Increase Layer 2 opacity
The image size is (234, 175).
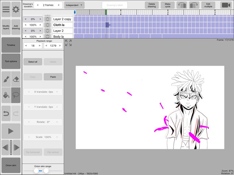click(x=40, y=31)
